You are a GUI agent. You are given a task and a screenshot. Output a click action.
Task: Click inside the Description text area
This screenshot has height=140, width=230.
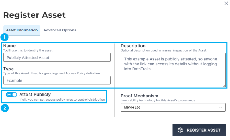pyautogui.click(x=173, y=70)
